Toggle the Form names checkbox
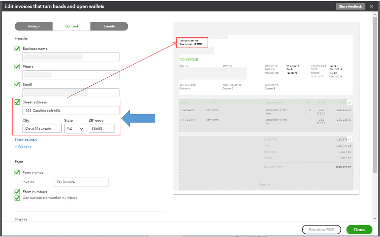 17,172
